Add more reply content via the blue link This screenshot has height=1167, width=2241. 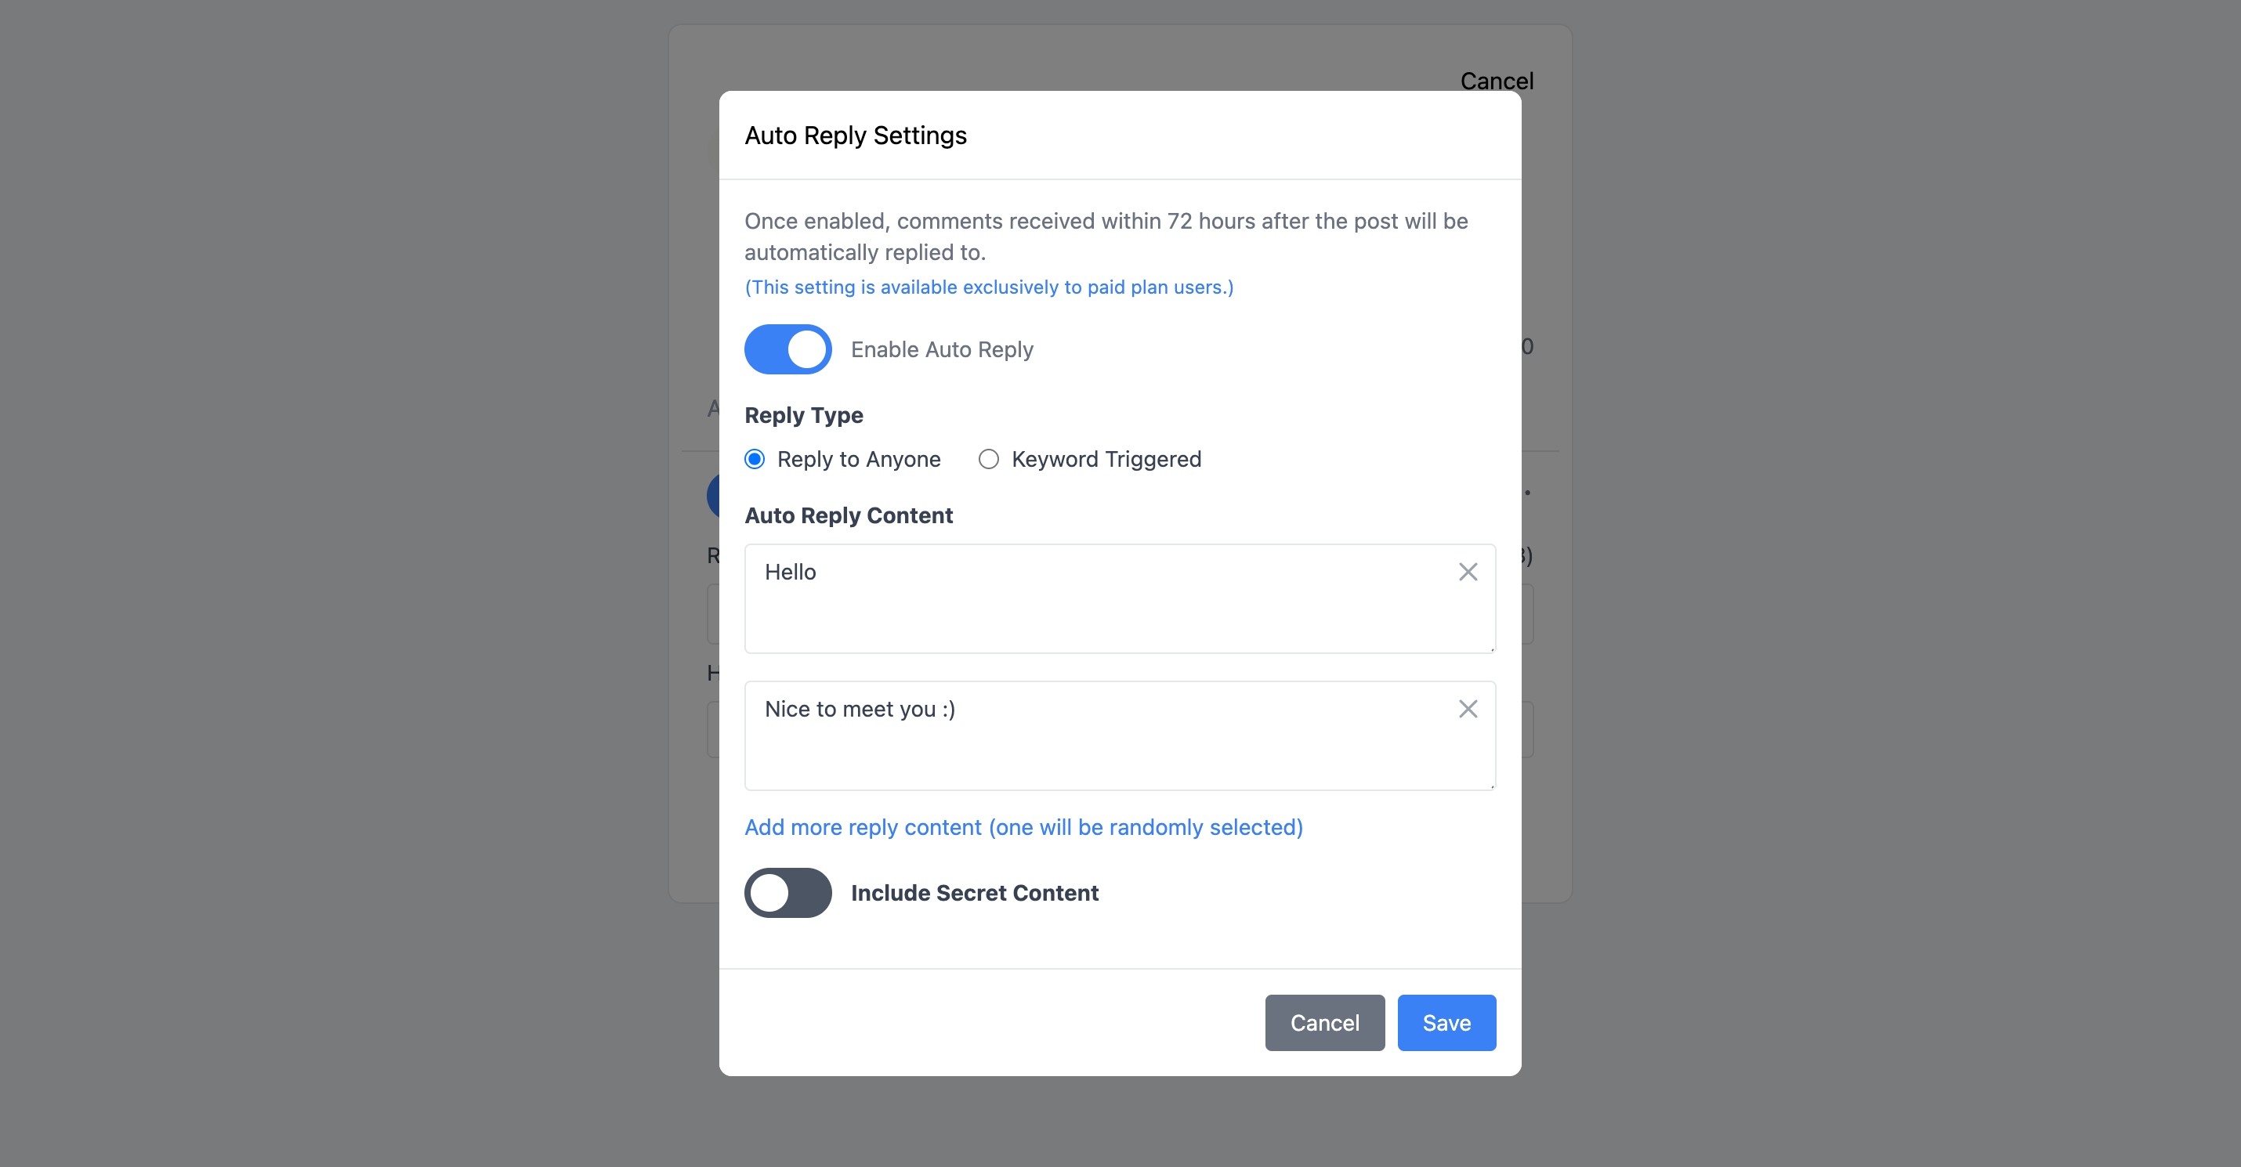click(1023, 827)
